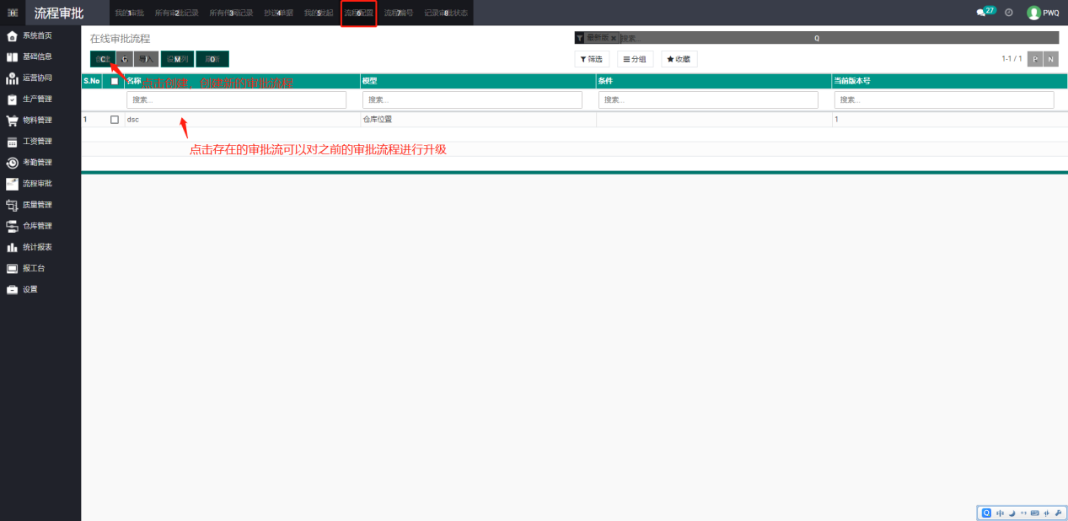
Task: Expand the 筛选 filter dropdown
Action: click(x=592, y=59)
